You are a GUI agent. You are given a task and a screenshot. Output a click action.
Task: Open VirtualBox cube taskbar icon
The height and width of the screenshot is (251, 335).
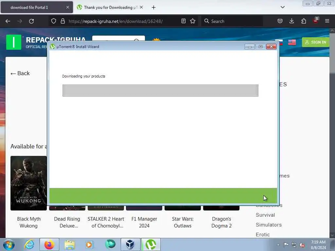click(130, 244)
